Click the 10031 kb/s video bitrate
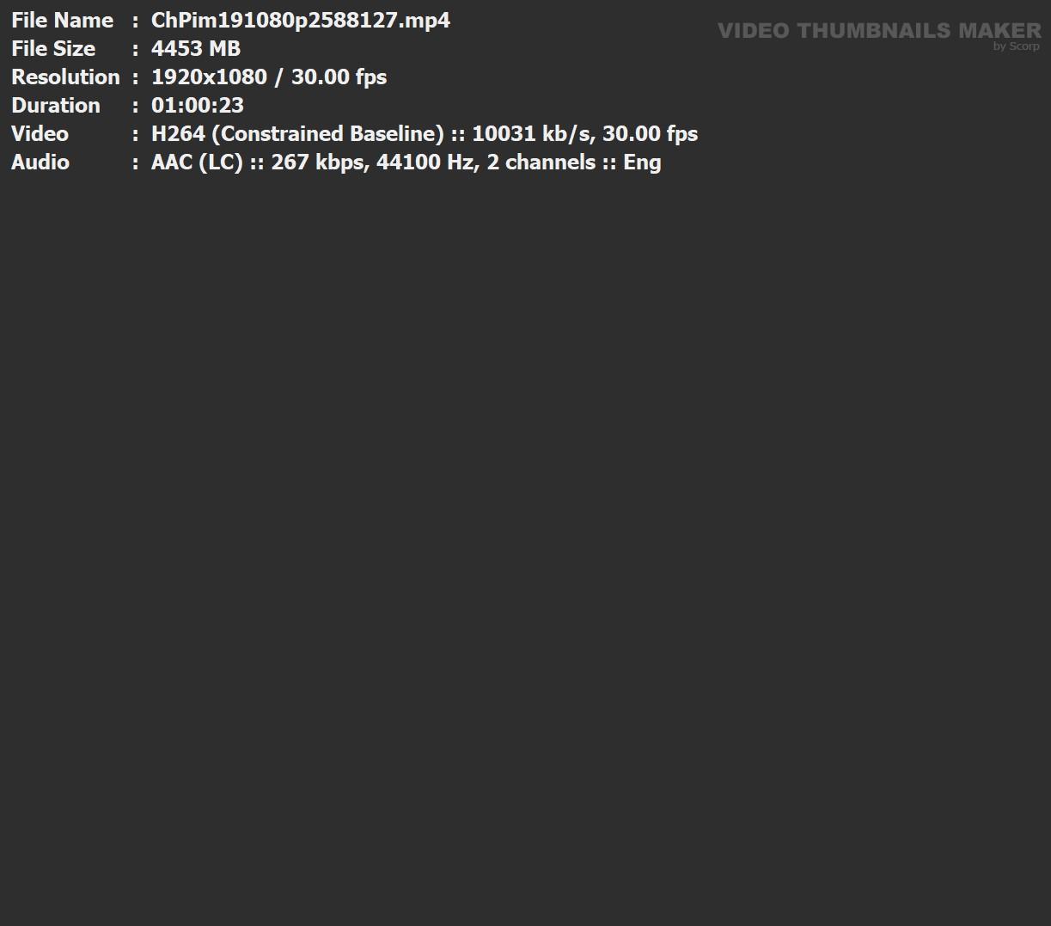 coord(529,133)
